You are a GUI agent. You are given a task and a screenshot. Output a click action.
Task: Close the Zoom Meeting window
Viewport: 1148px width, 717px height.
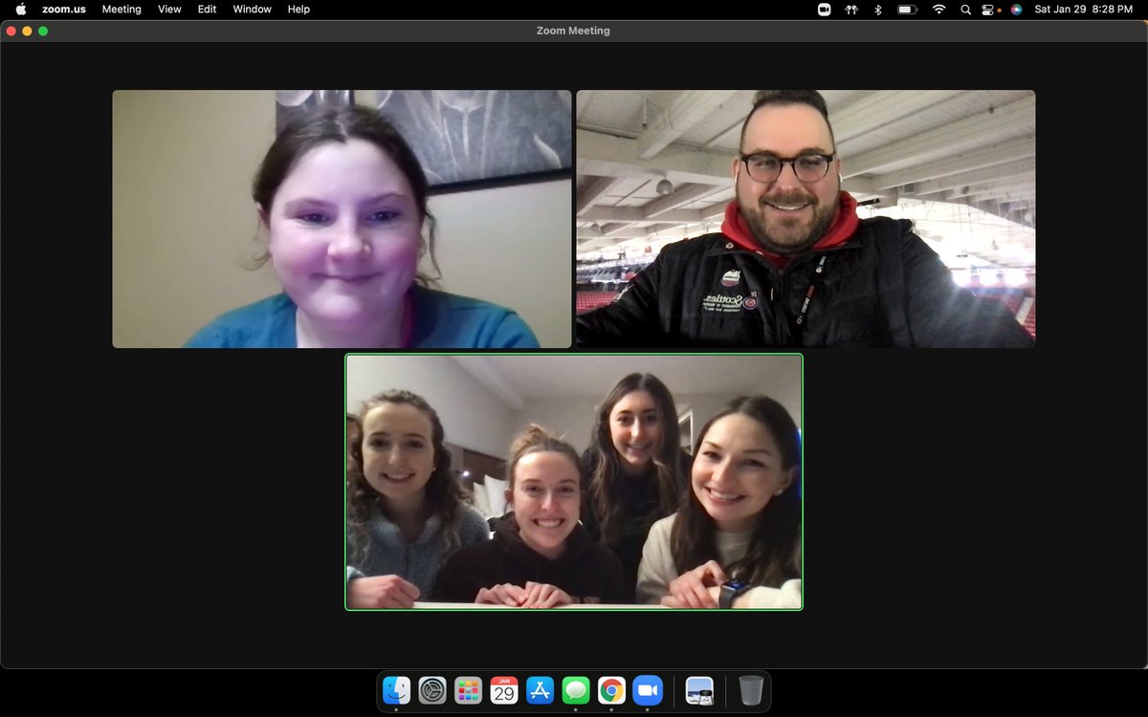coord(11,31)
